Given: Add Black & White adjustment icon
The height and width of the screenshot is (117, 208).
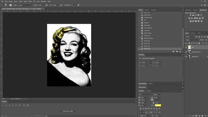Looking at the screenshot, I should [x=194, y=18].
